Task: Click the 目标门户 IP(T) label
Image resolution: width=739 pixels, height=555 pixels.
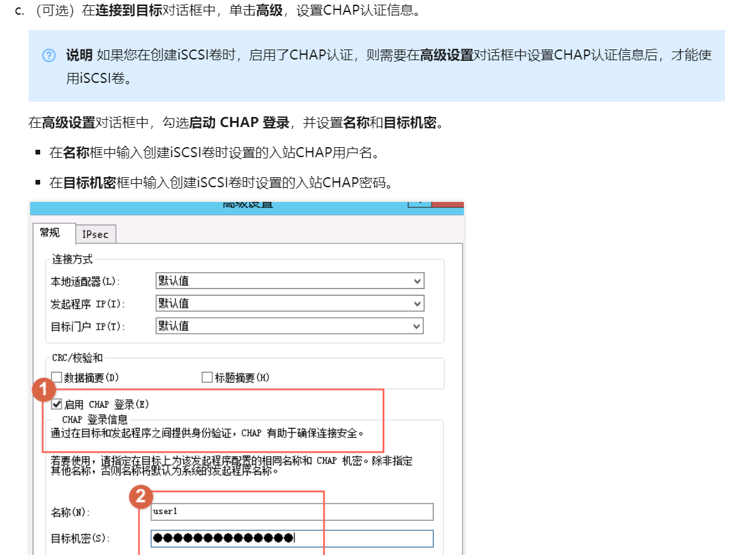Action: coord(88,327)
